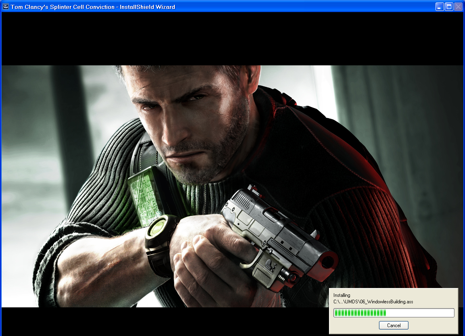Screen dimensions: 465x336
Task: Click the file path '06_WindowlessBuilding.ass' text
Action: click(x=373, y=302)
